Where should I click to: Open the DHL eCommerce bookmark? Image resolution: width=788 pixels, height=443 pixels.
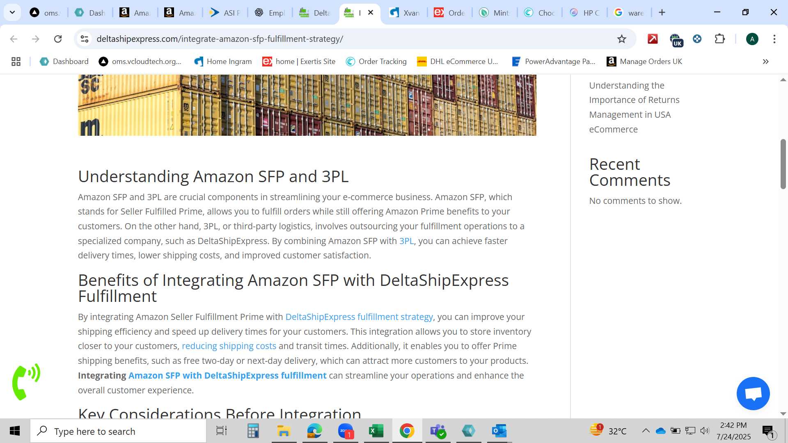[458, 62]
